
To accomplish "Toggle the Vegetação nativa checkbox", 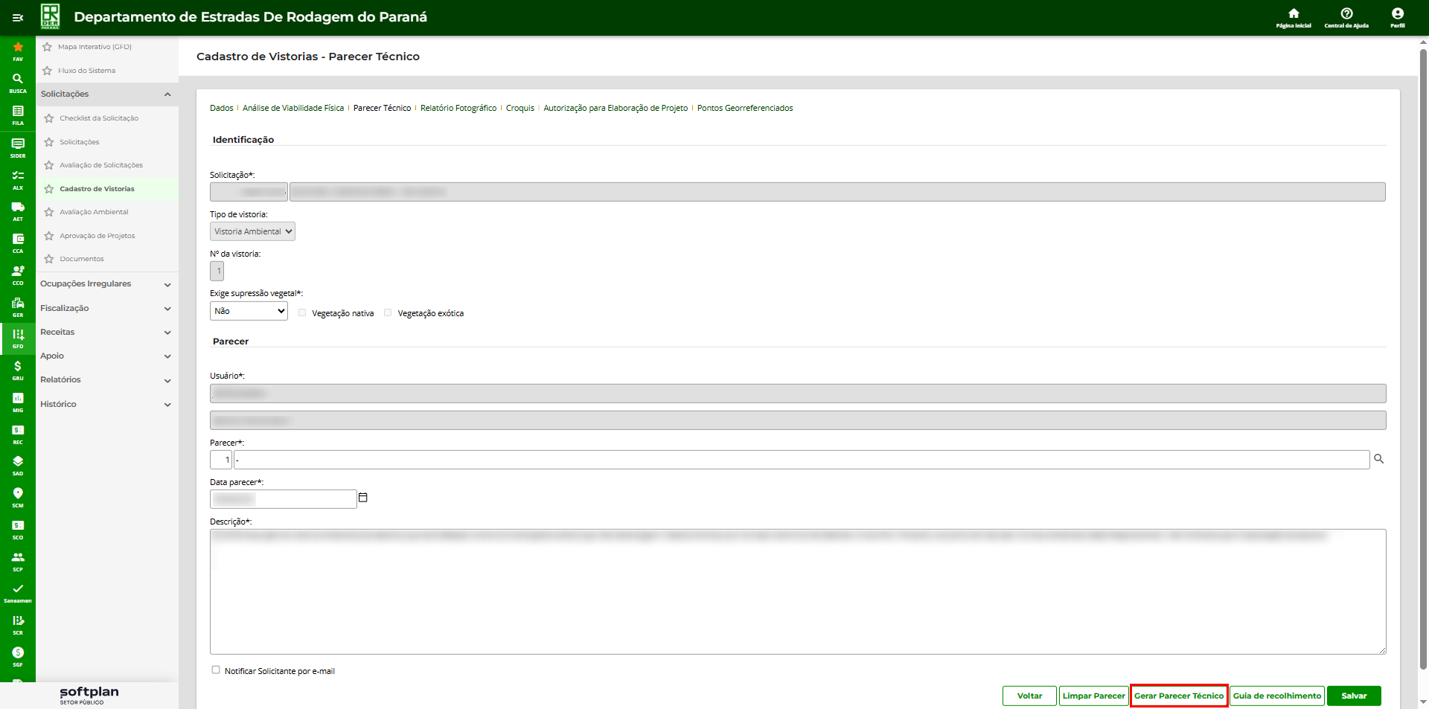I will click(302, 313).
